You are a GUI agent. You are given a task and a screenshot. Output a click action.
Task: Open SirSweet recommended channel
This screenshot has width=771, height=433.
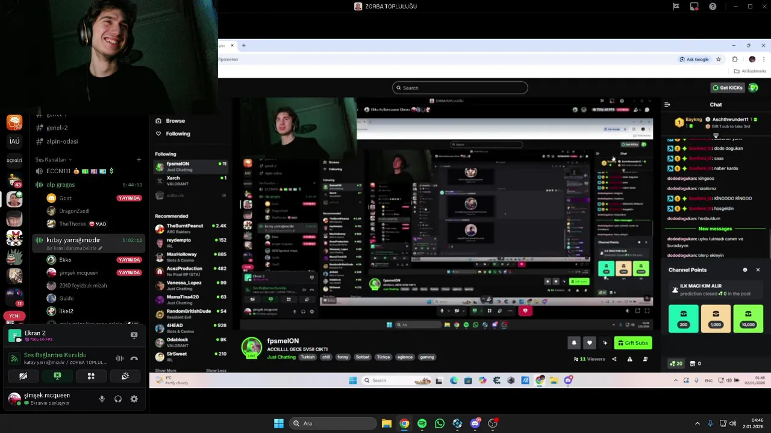click(x=191, y=357)
